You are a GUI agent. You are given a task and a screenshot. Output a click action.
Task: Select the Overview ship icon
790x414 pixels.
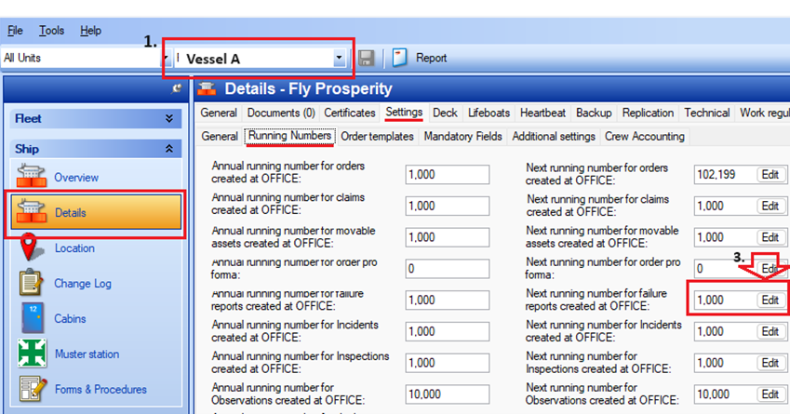pos(32,177)
